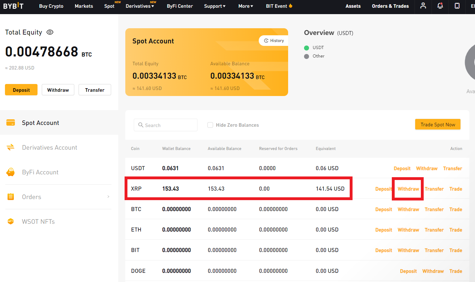Viewport: 475px width, 282px height.
Task: Open Orders & Trades menu
Action: [x=390, y=6]
